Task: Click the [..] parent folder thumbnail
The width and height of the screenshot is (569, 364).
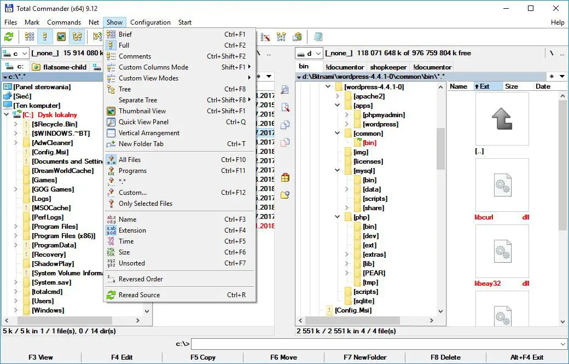Action: [502, 119]
